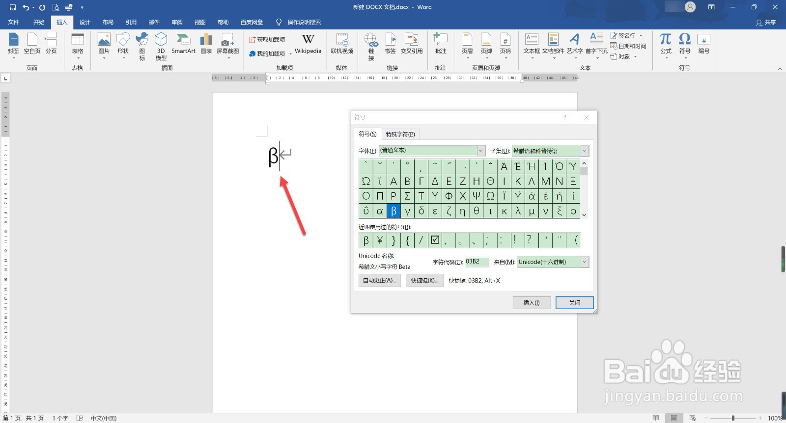Undo the last action
Viewport: 786px width, 423px height.
(x=26, y=7)
